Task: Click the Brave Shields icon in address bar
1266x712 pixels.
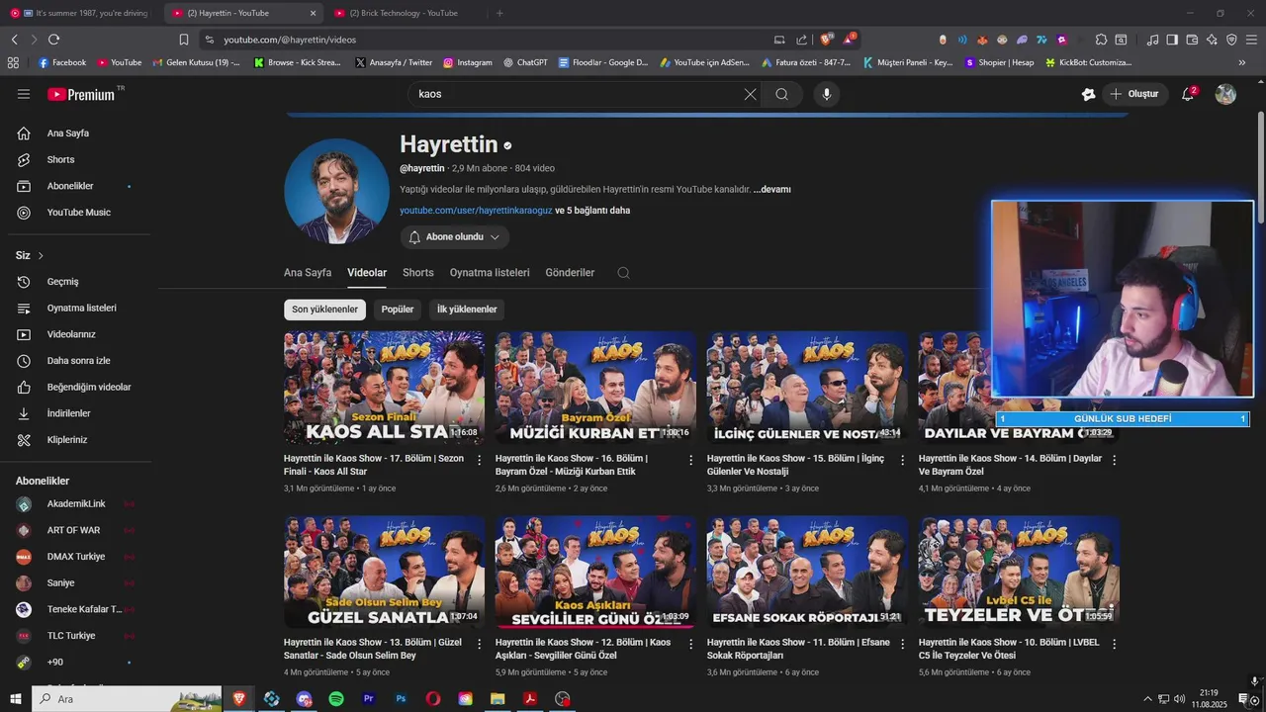Action: [x=827, y=40]
